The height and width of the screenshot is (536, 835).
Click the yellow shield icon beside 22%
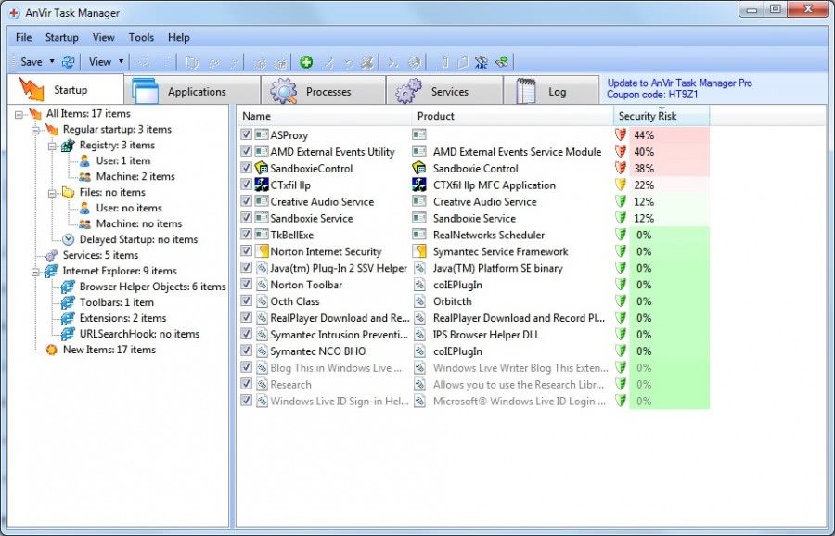coord(621,185)
